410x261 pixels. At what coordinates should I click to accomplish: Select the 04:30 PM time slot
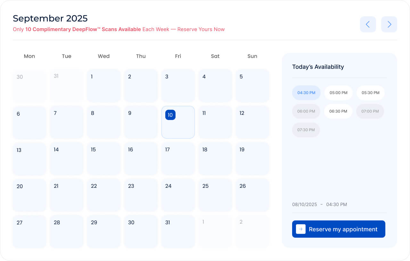306,93
